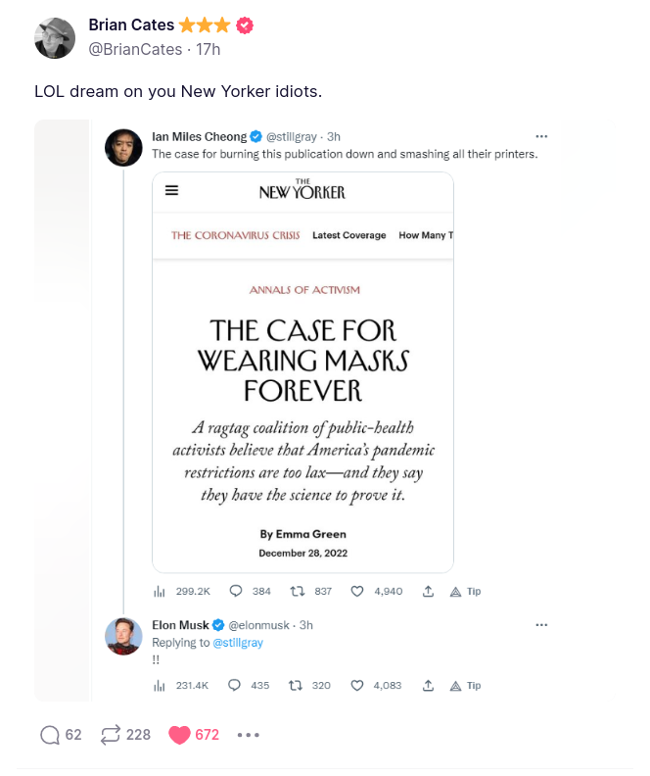Select the Latest Coverage tab
650x776 pixels.
[x=348, y=235]
